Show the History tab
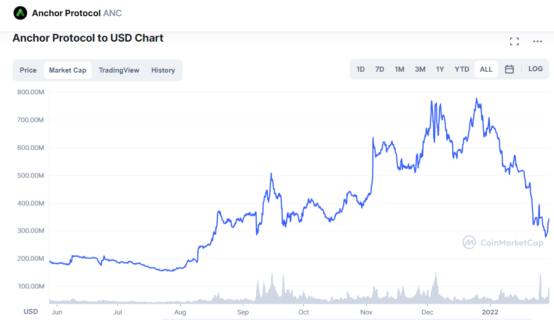This screenshot has width=554, height=320. point(163,70)
